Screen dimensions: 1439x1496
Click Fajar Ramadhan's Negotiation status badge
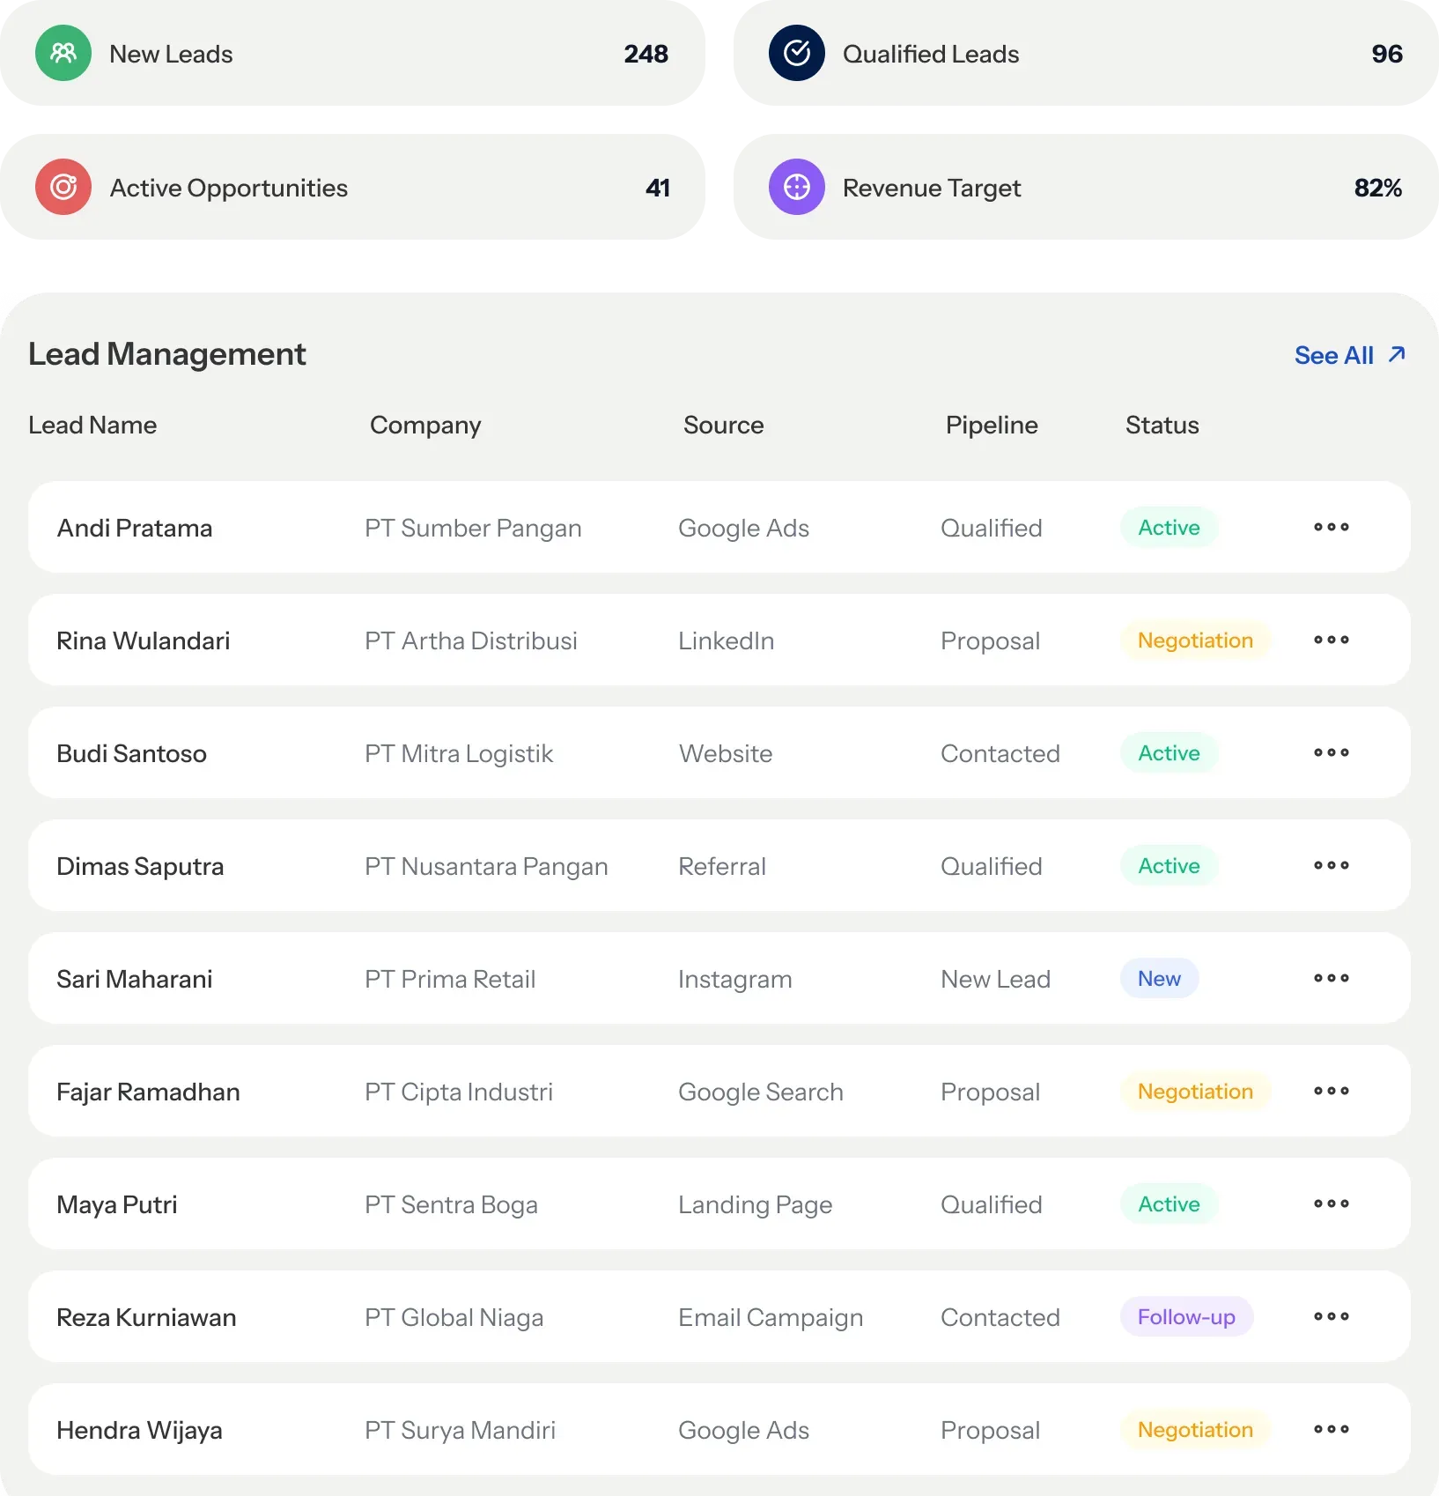(1195, 1091)
